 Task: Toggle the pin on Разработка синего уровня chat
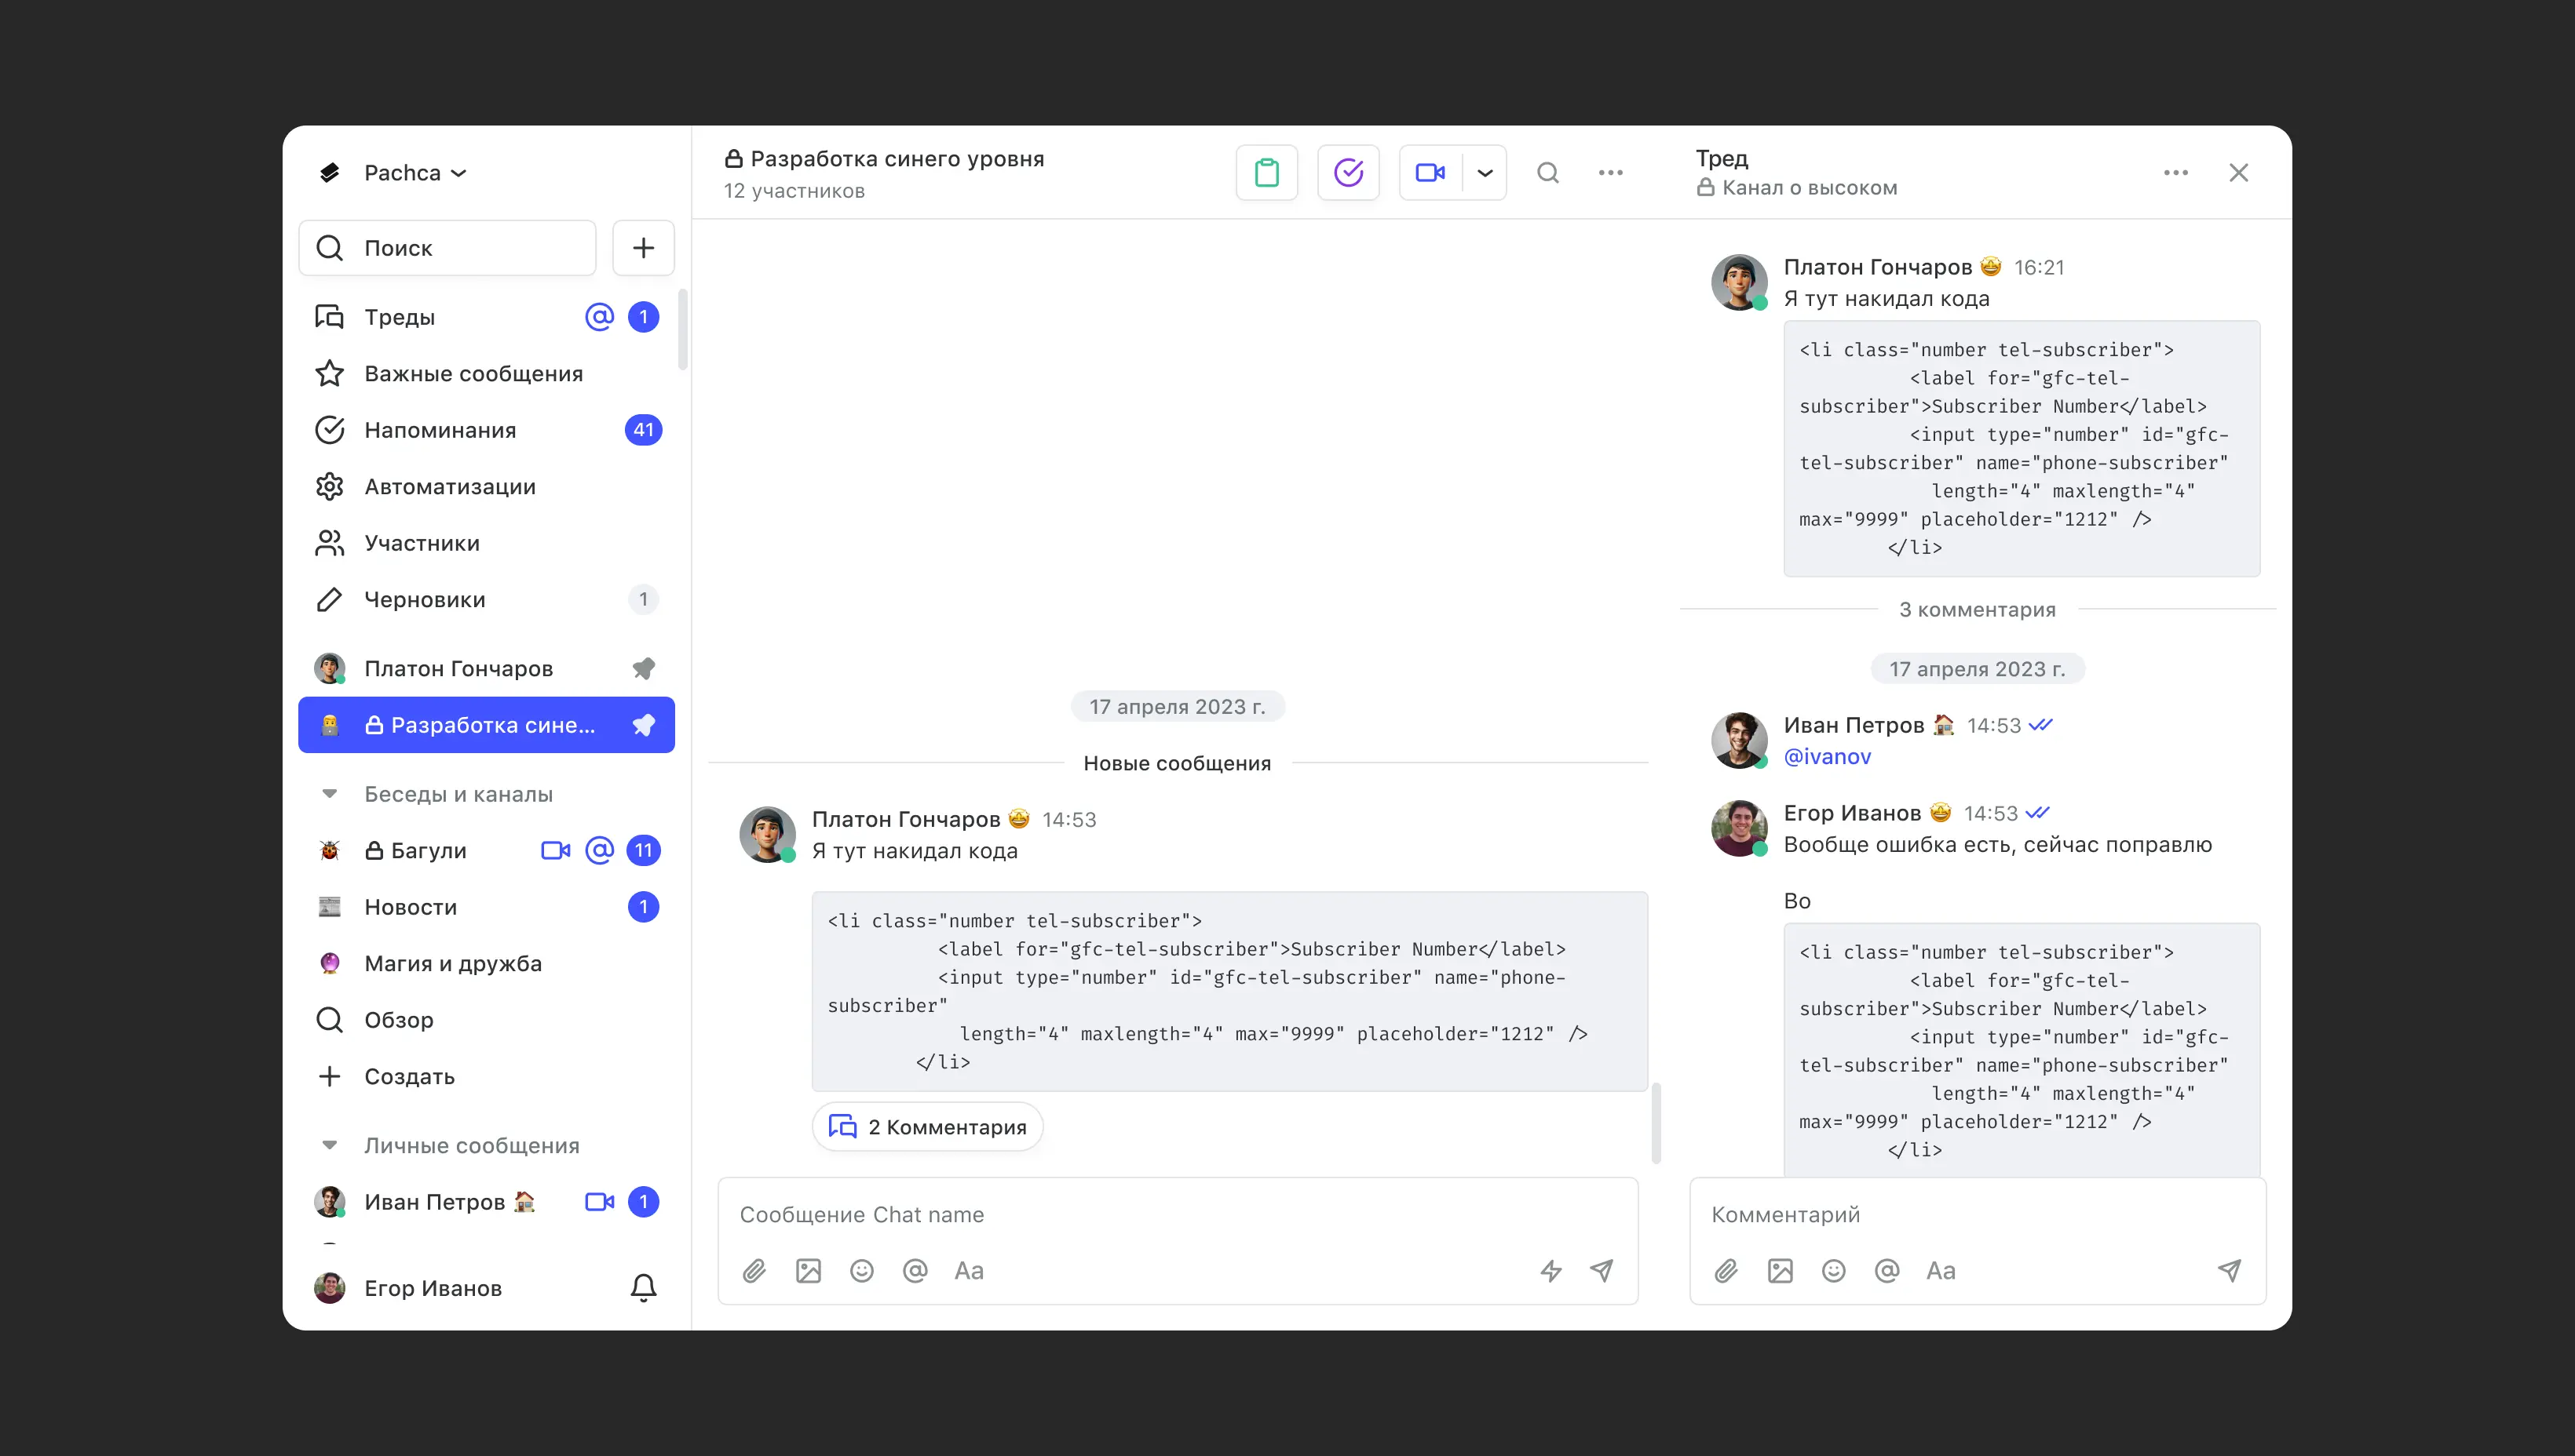coord(644,725)
